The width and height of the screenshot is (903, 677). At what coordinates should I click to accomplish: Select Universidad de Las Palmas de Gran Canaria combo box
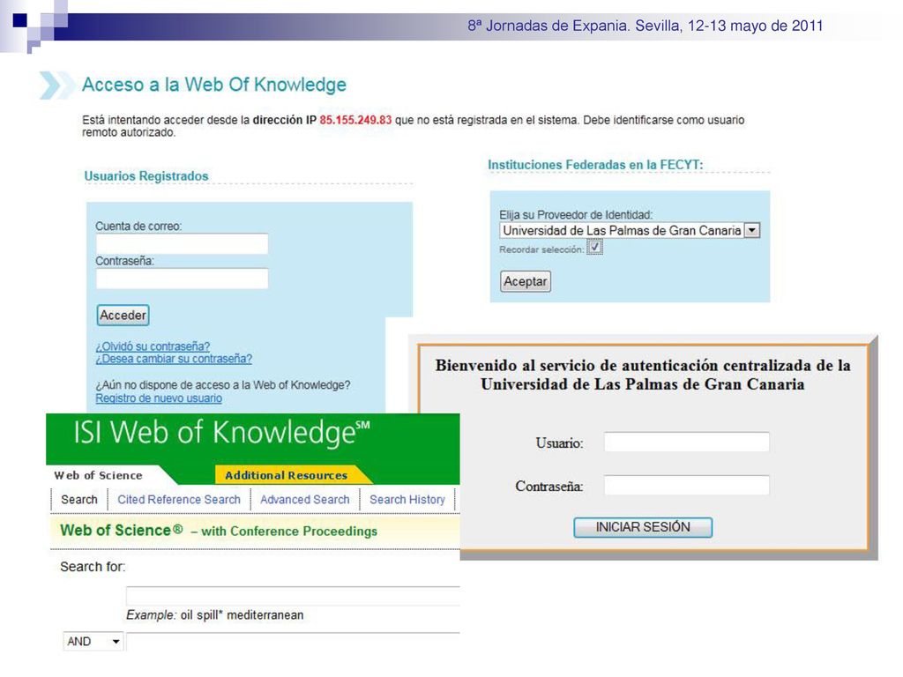(x=630, y=230)
